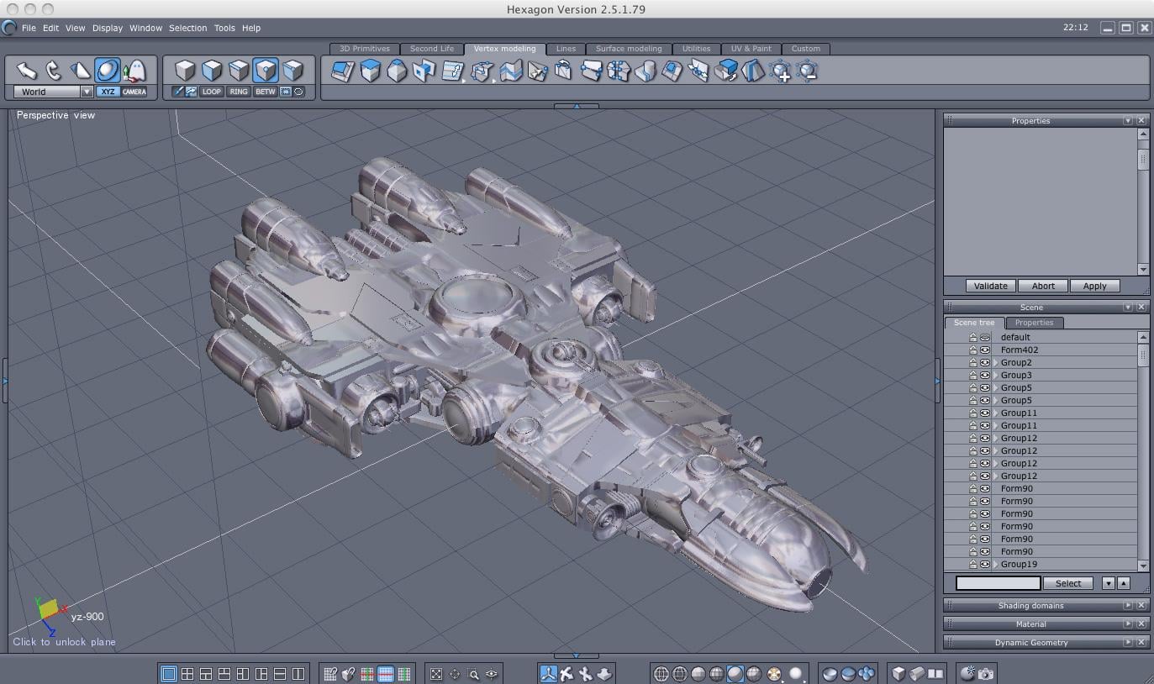Image resolution: width=1154 pixels, height=684 pixels.
Task: Switch to select objects mode (plain cube)
Action: pyautogui.click(x=185, y=71)
